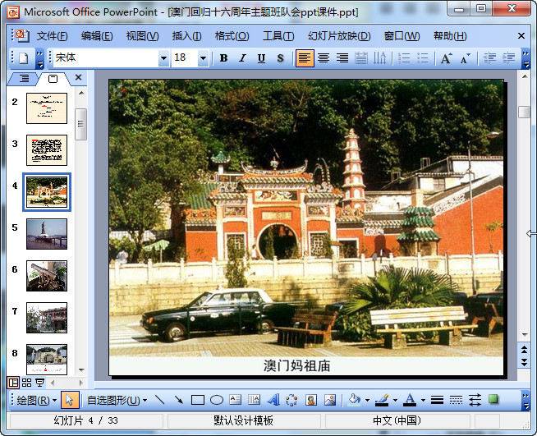Set text alignment to left
Screen dimensions: 537x436
[305, 58]
